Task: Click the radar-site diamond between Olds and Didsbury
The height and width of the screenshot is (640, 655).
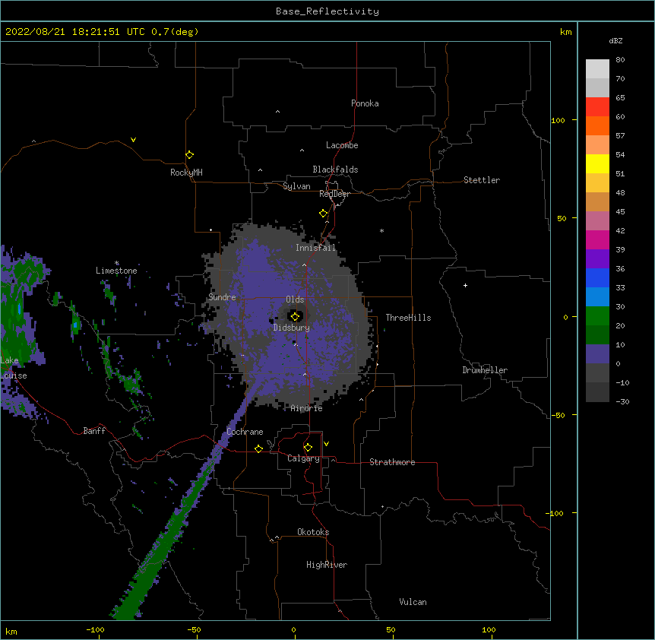Action: click(x=295, y=316)
